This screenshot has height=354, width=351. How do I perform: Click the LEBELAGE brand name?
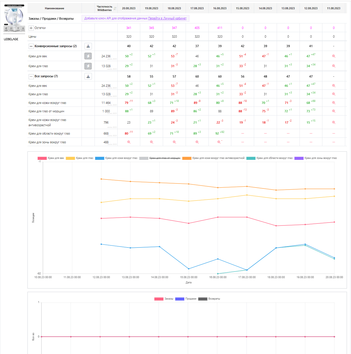pyautogui.click(x=11, y=39)
